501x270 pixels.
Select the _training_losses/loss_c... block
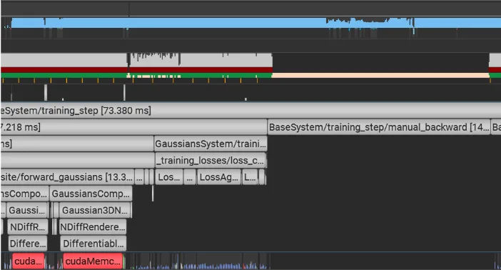[211, 161]
